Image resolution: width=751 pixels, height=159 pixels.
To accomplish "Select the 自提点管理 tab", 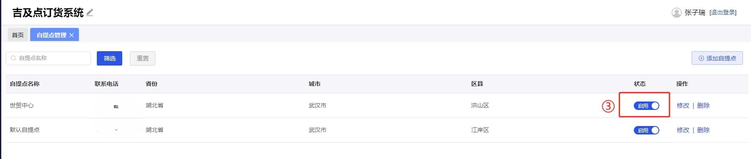I will [x=52, y=35].
